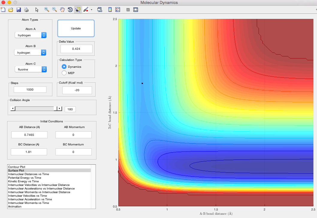Viewport: 317px width, 218px height.
Task: Open the Atom B element dropdown
Action: coord(31,52)
